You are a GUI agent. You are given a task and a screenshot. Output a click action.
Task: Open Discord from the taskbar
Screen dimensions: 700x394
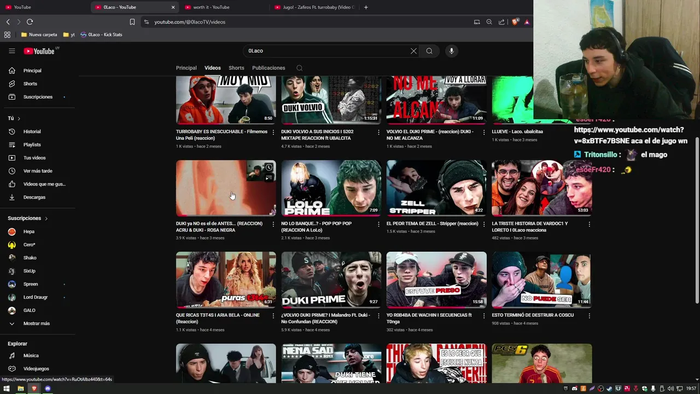48,389
